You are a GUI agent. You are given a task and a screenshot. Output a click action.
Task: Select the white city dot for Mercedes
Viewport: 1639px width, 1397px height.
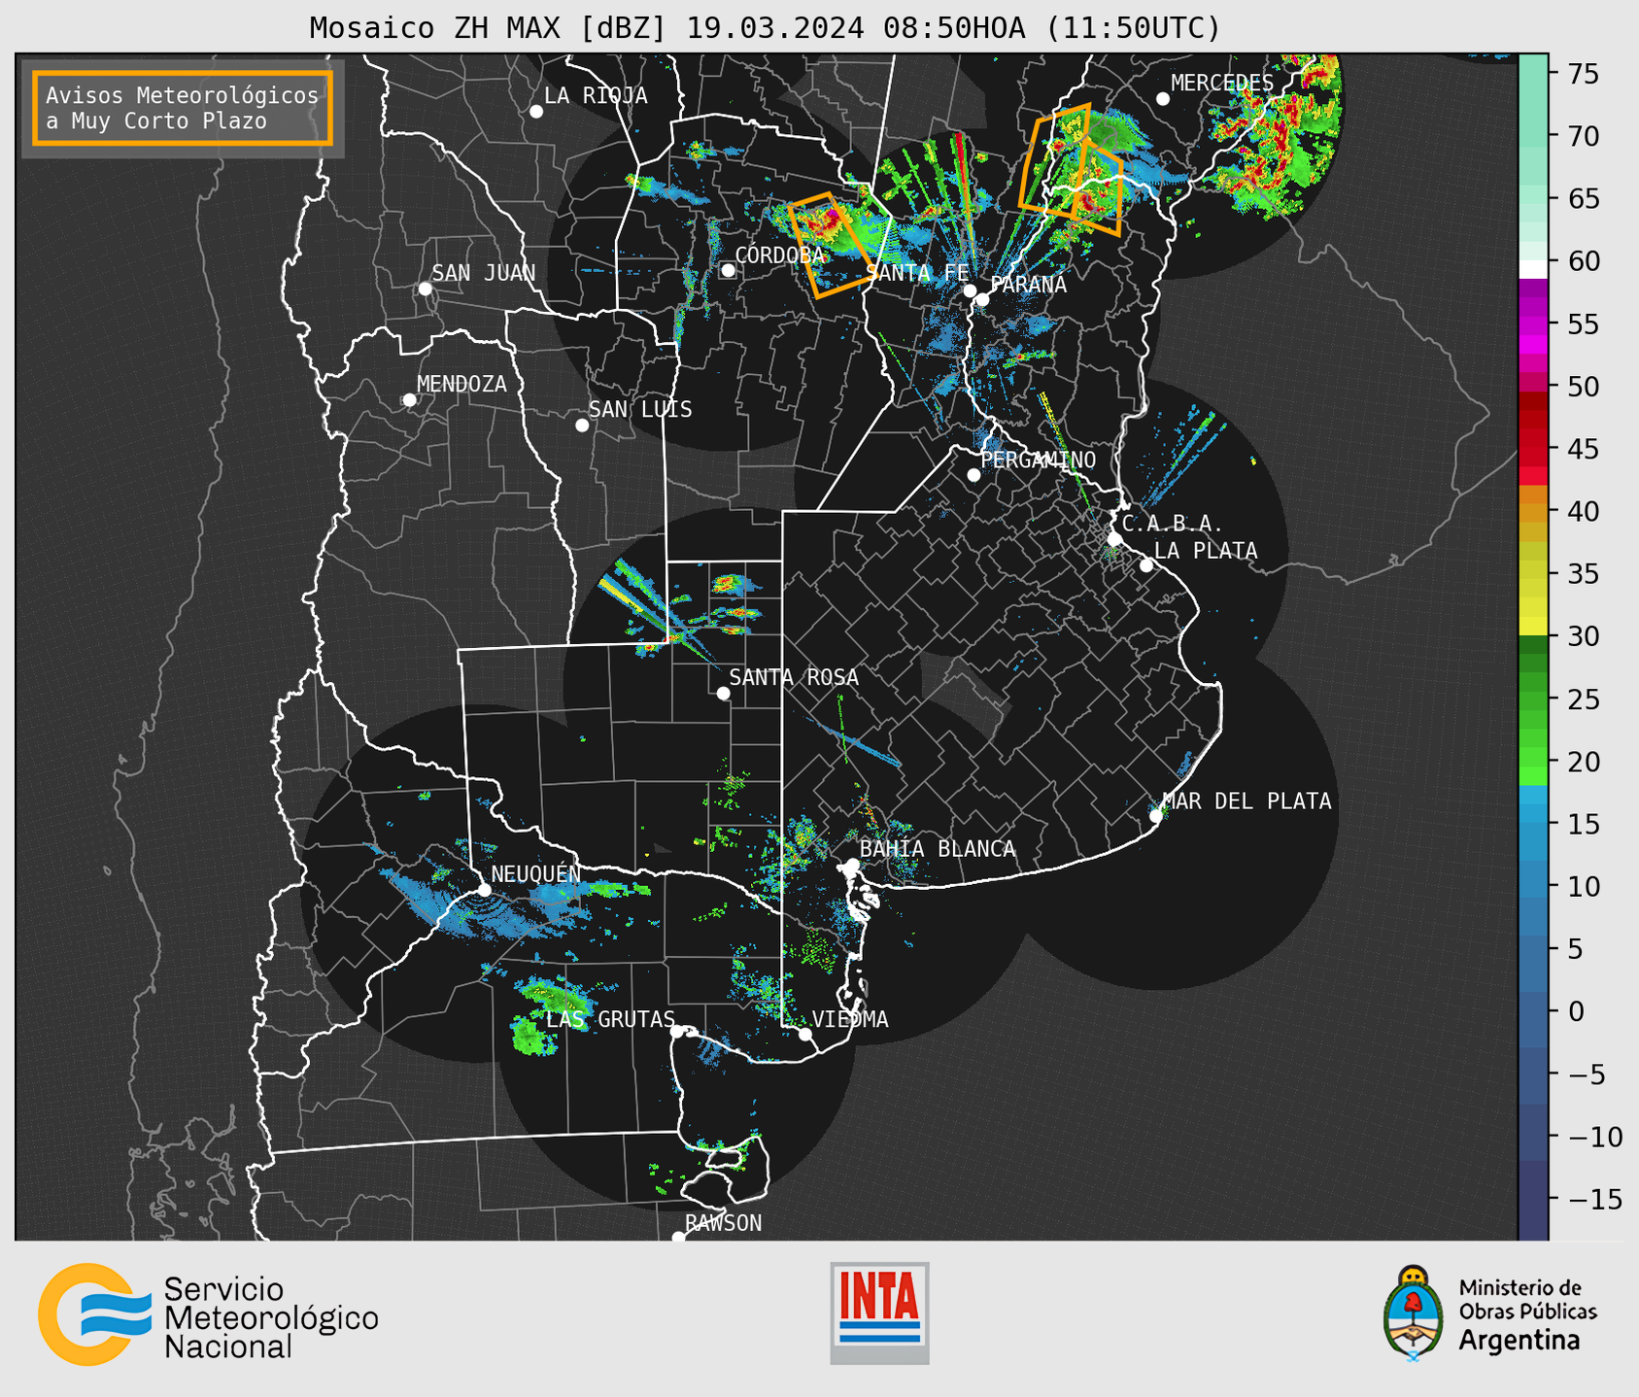(1163, 99)
